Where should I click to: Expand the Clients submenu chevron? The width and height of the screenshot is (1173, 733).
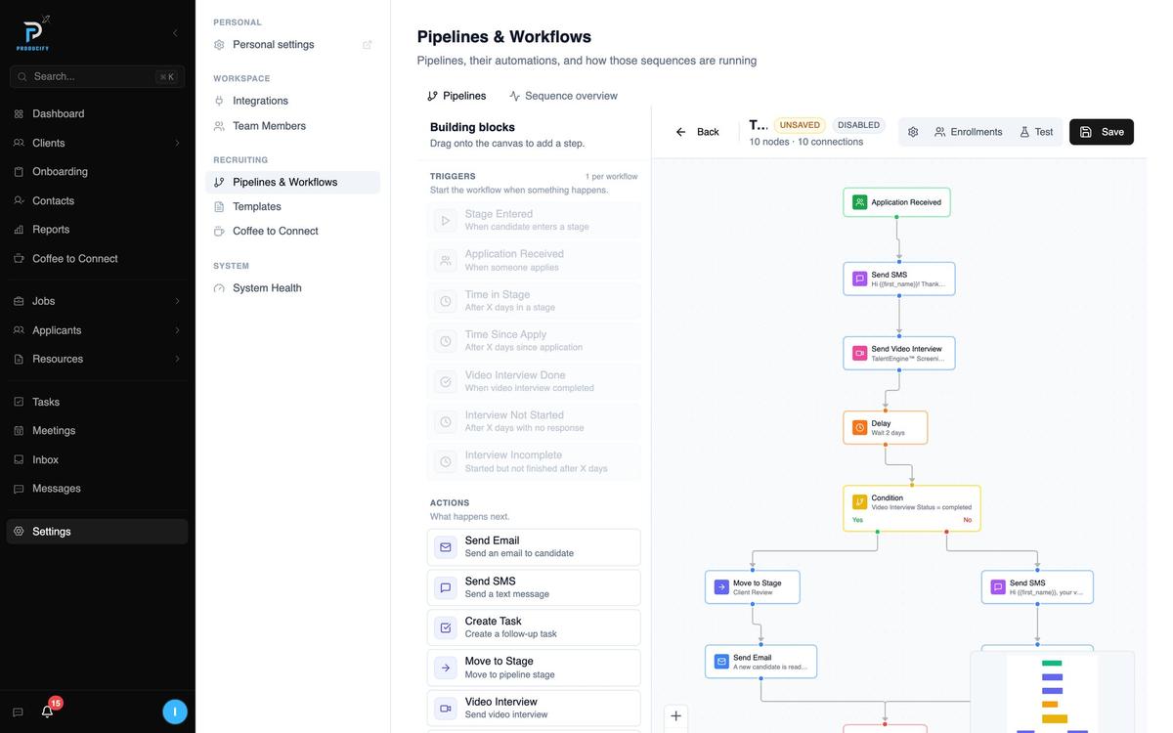(x=177, y=143)
